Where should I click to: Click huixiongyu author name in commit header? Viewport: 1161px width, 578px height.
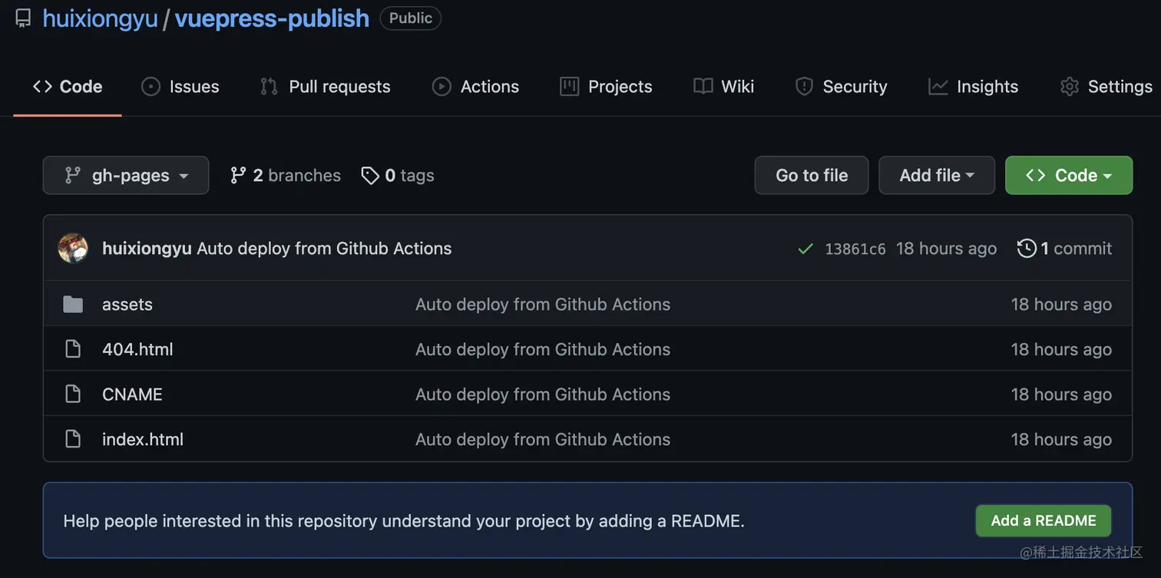tap(147, 248)
